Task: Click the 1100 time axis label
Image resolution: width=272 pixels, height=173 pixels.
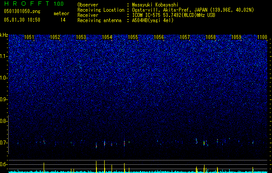Action: click(262, 37)
